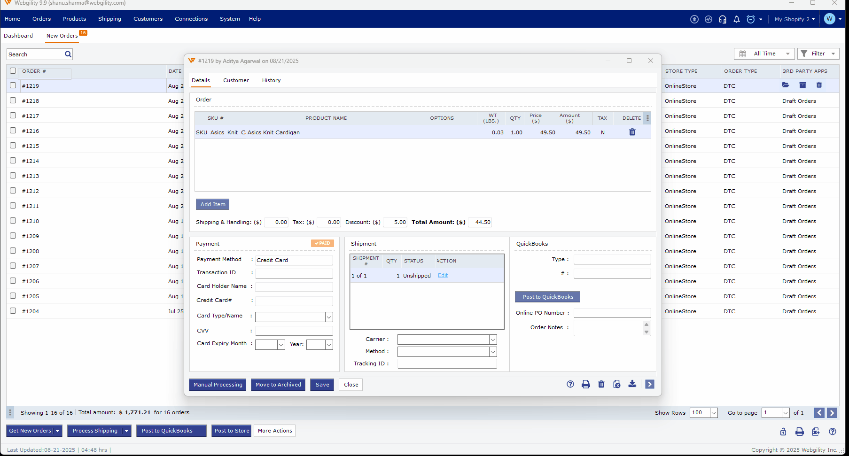The height and width of the screenshot is (456, 849).
Task: Open the All Time date range dropdown
Action: click(764, 54)
